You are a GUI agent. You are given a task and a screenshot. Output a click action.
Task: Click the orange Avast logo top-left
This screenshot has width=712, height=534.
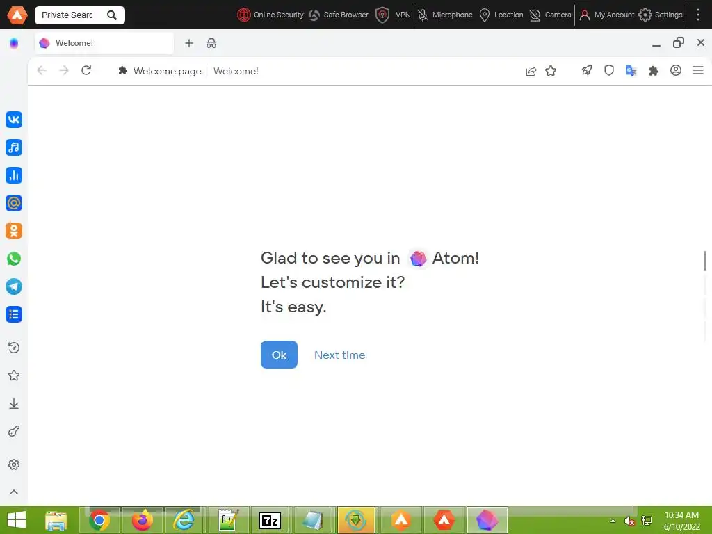17,15
